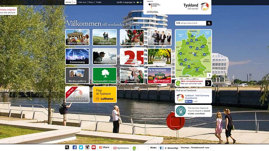Click the Green Globe certified badge
269x151 pixels.
tap(180, 111)
